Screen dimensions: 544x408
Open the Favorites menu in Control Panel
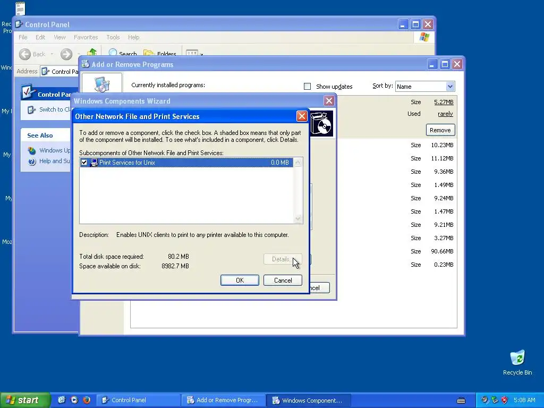point(86,37)
